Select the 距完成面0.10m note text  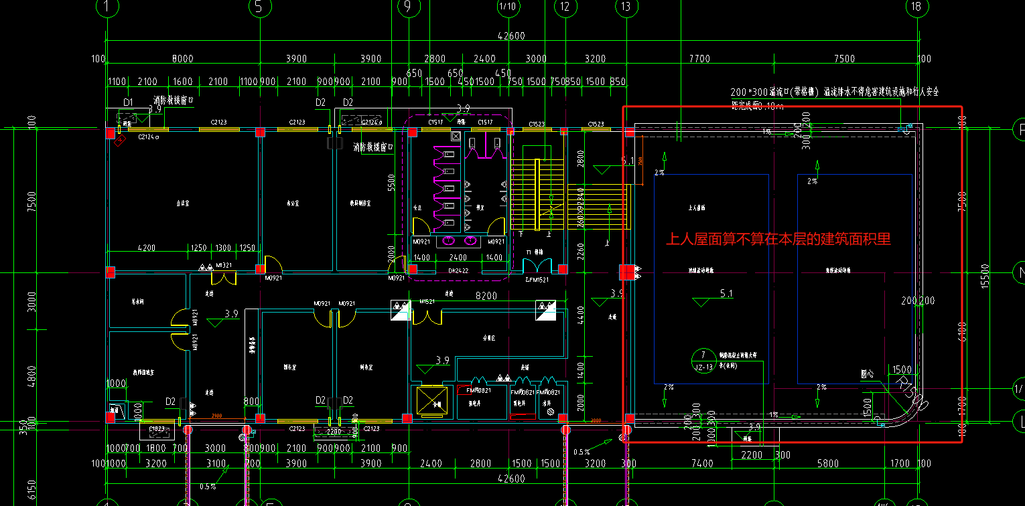coord(757,105)
